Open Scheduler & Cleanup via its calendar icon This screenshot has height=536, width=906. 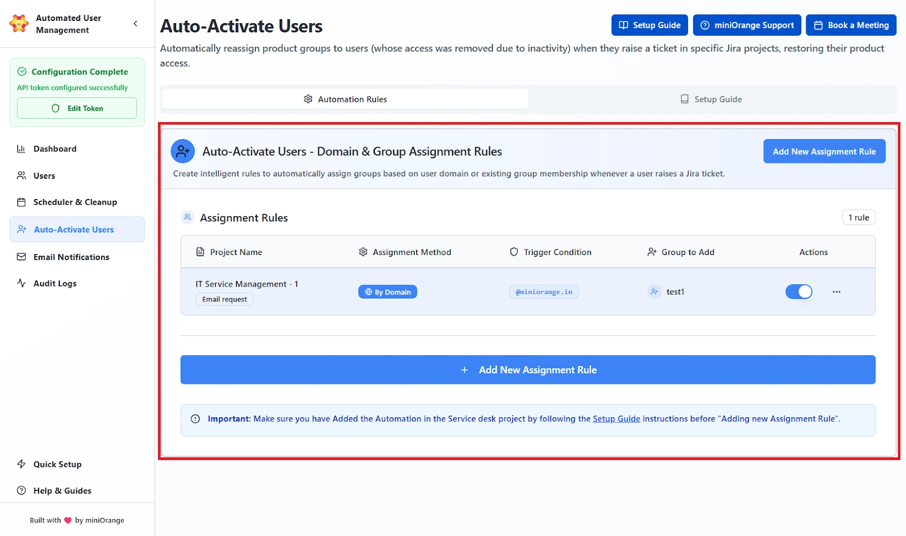[x=22, y=202]
